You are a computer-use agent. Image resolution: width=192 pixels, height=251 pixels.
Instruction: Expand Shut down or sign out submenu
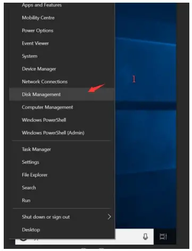pos(62,217)
